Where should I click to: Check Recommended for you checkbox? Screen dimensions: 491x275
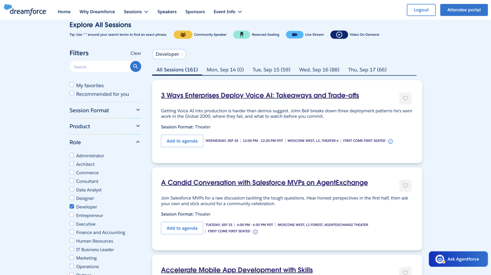72,93
